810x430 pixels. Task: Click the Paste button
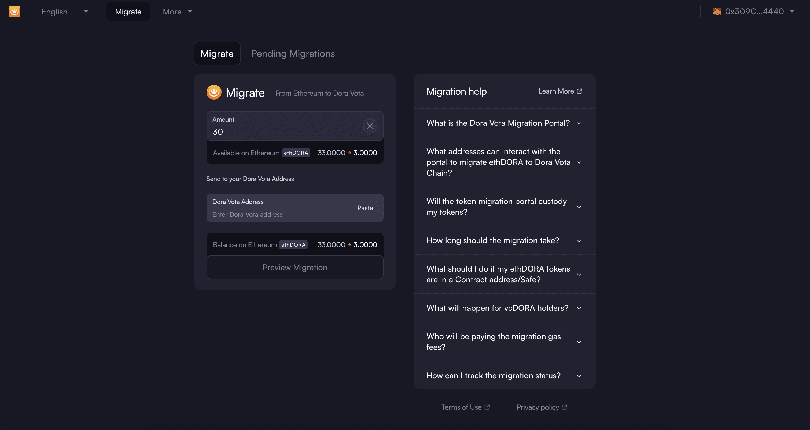tap(365, 208)
